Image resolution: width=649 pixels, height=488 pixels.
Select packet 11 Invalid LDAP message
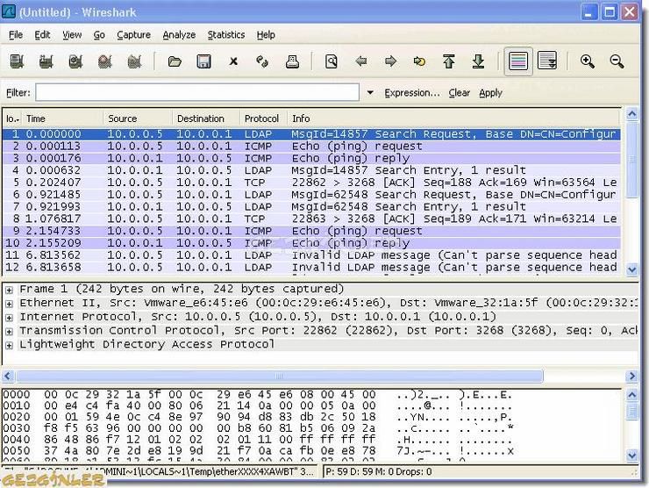311,255
